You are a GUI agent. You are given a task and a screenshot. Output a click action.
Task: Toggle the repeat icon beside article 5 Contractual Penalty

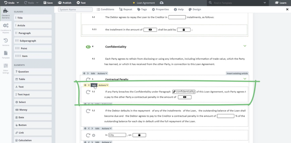[x=88, y=80]
